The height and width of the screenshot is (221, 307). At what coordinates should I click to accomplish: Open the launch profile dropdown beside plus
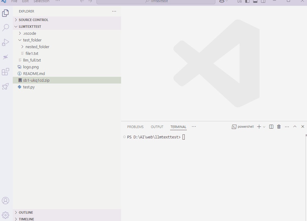pyautogui.click(x=264, y=127)
